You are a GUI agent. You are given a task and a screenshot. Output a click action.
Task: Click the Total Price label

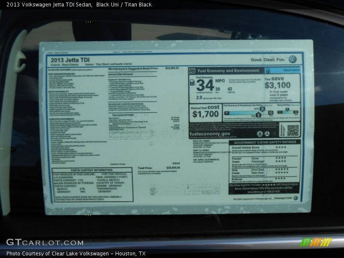coord(145,168)
